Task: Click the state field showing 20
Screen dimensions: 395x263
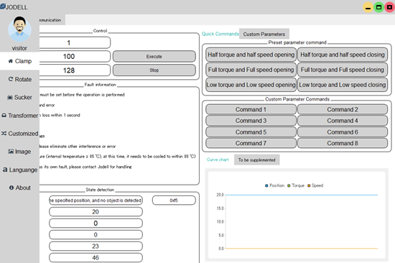Action: (96, 212)
